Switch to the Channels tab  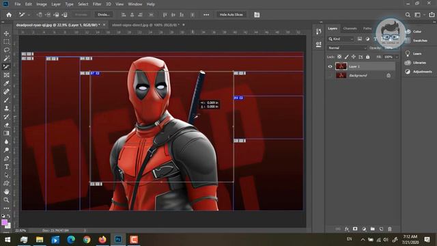[x=350, y=29]
